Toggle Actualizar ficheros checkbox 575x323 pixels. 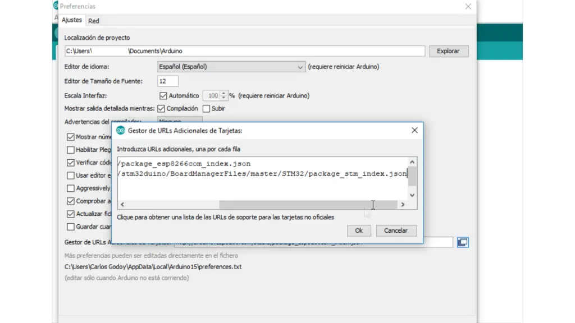70,214
